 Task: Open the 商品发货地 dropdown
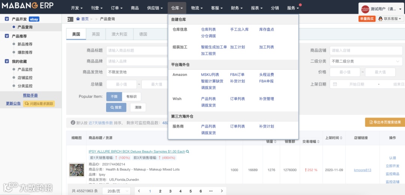coord(137,72)
